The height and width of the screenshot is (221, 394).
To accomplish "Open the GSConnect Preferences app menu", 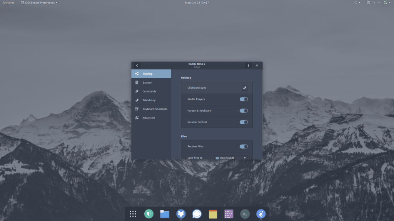I will 39,3.
